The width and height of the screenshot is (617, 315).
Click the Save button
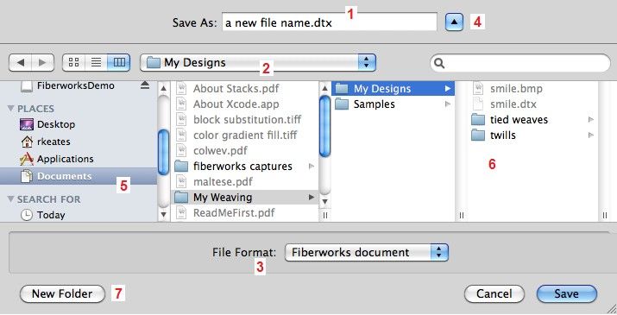coord(567,293)
